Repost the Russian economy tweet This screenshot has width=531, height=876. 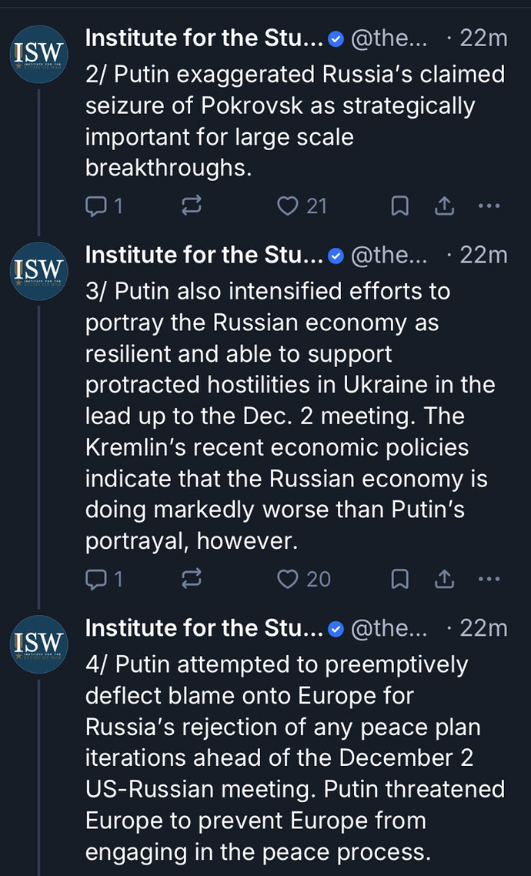coord(192,579)
